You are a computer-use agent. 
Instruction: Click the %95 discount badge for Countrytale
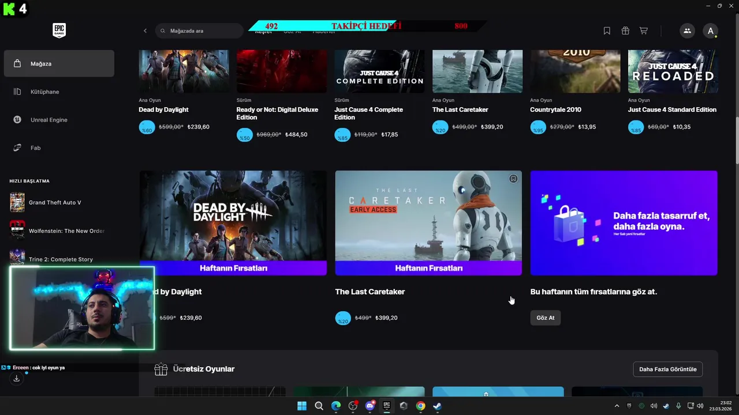coord(538,127)
